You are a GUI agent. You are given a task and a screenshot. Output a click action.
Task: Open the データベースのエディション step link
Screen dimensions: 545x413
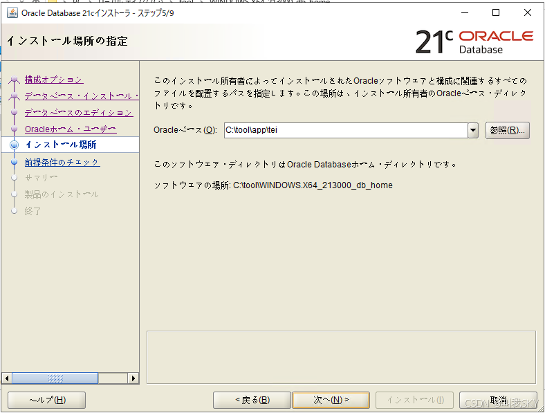click(x=79, y=113)
